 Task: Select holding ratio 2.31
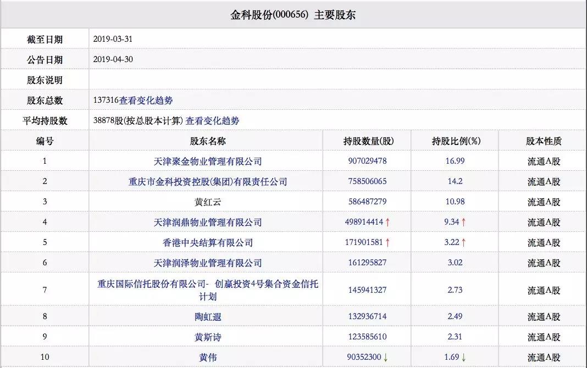455,337
